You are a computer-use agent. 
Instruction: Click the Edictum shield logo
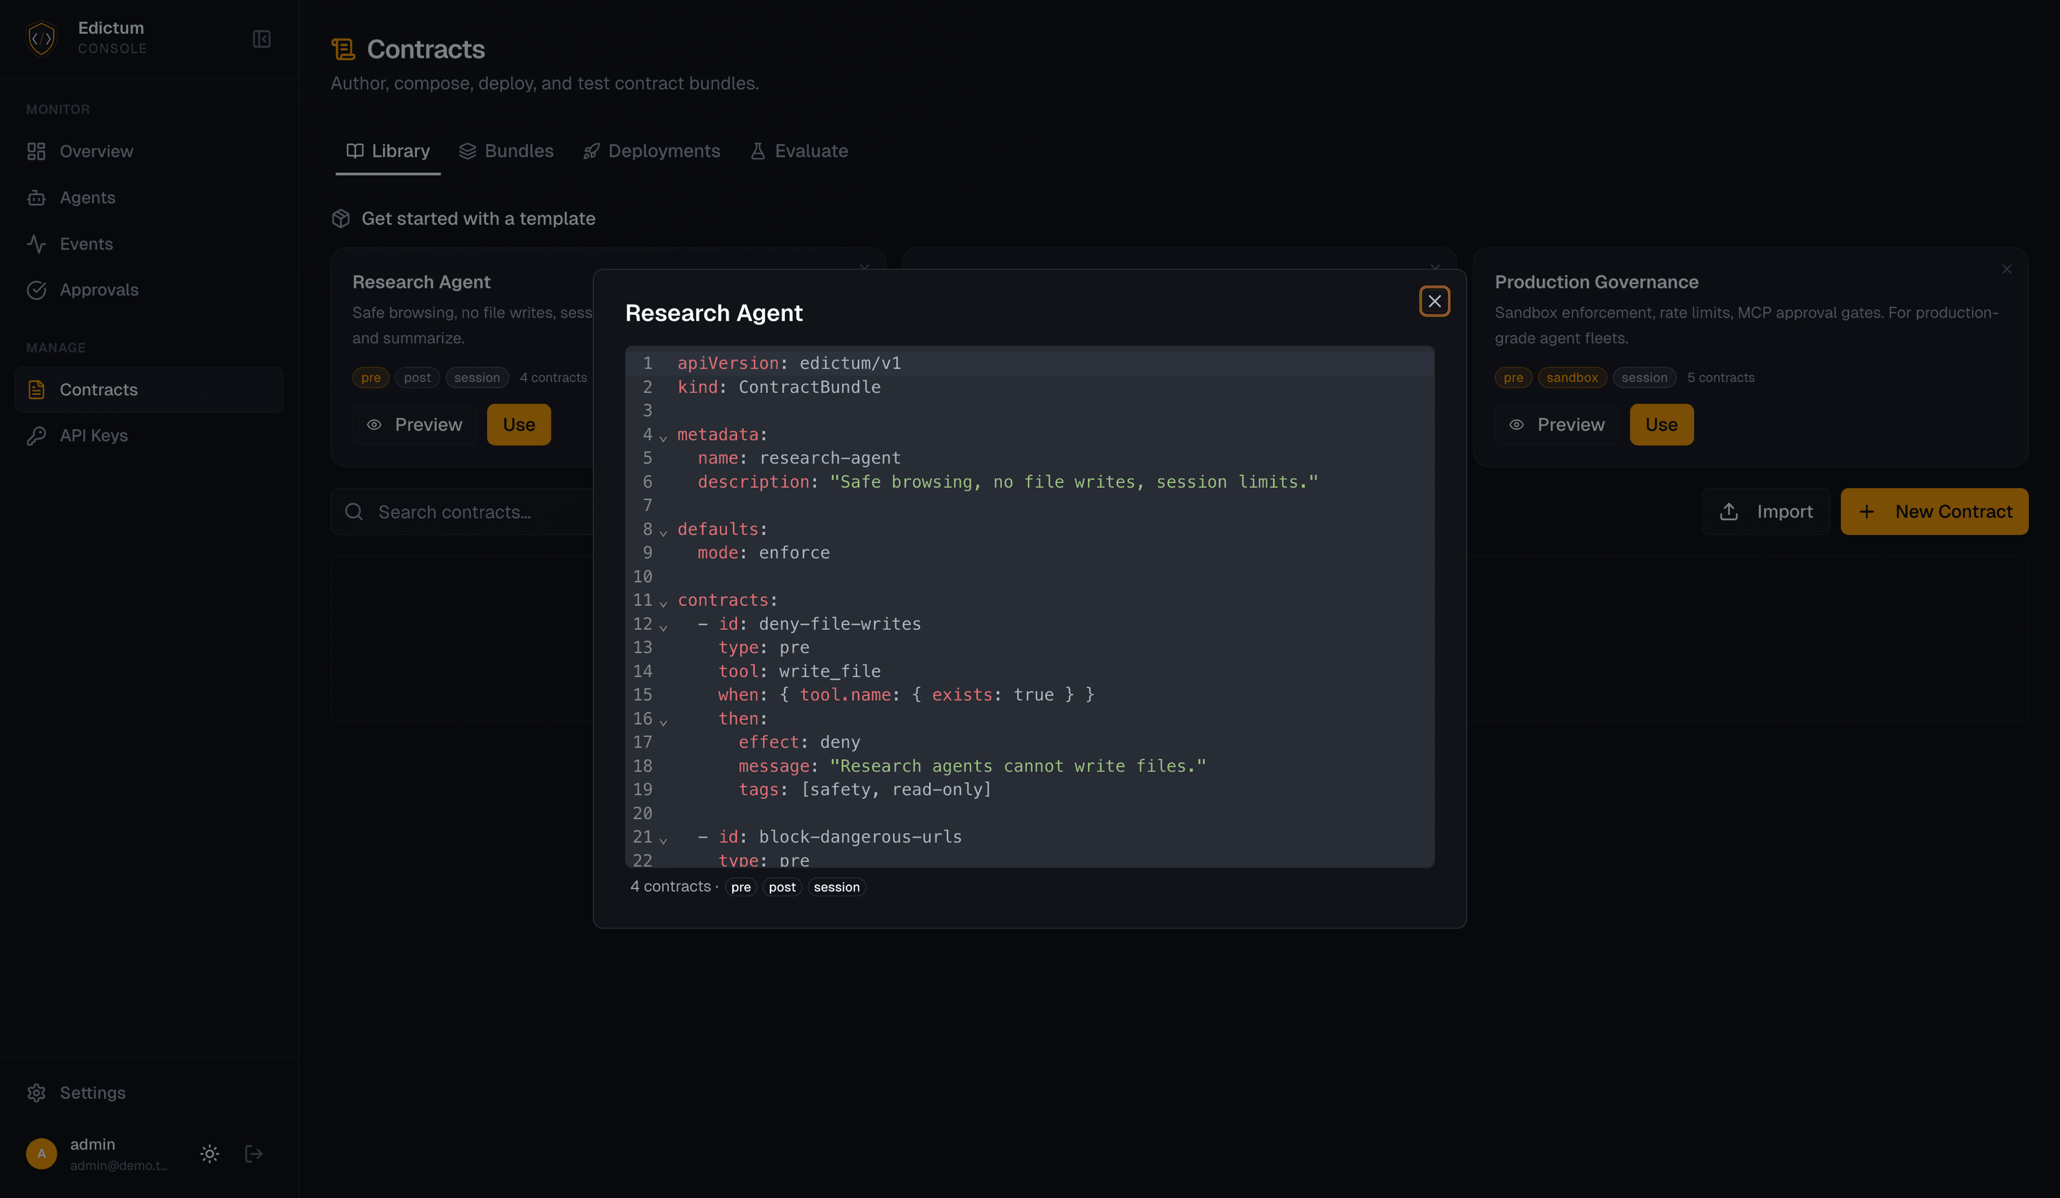click(41, 38)
